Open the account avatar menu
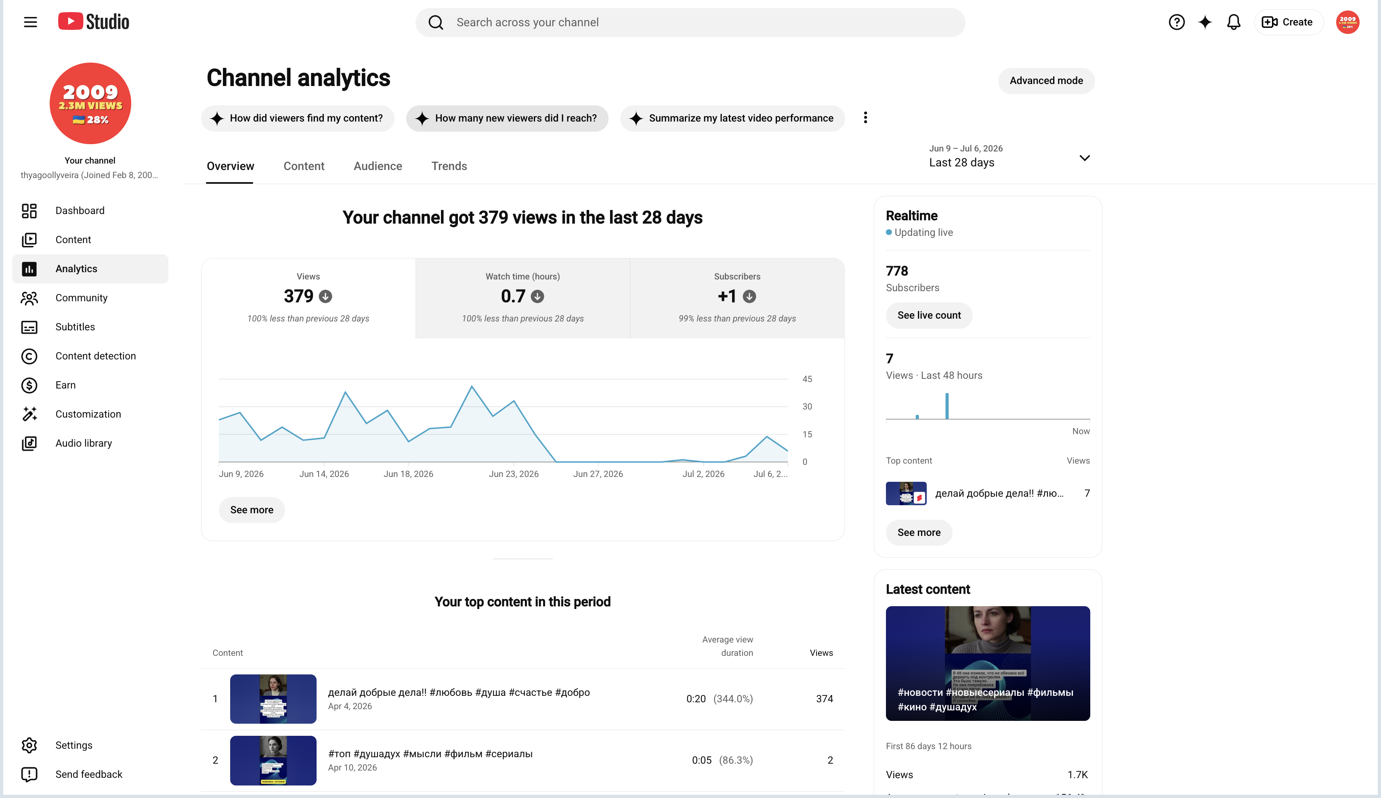1381x798 pixels. click(x=1347, y=22)
